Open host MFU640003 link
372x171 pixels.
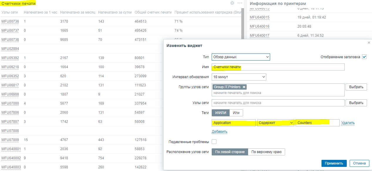click(11, 167)
